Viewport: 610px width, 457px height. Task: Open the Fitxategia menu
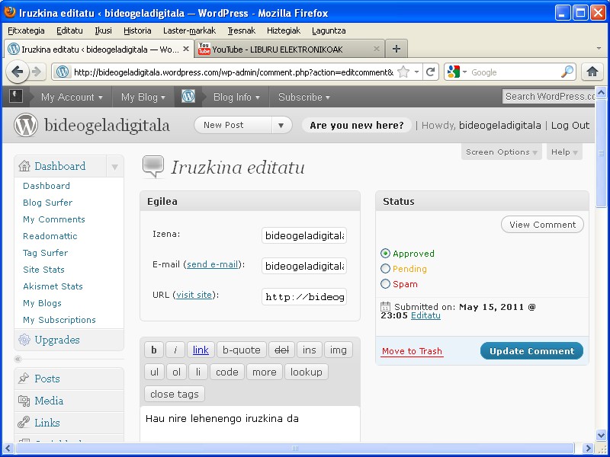[26, 30]
